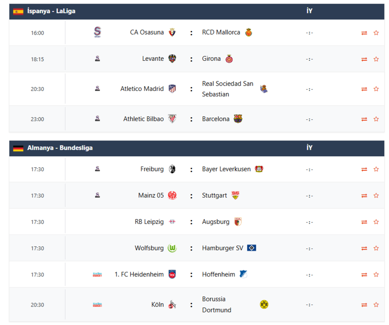Click the Spain flag in LaLiga header
Image resolution: width=389 pixels, height=325 pixels.
[18, 11]
